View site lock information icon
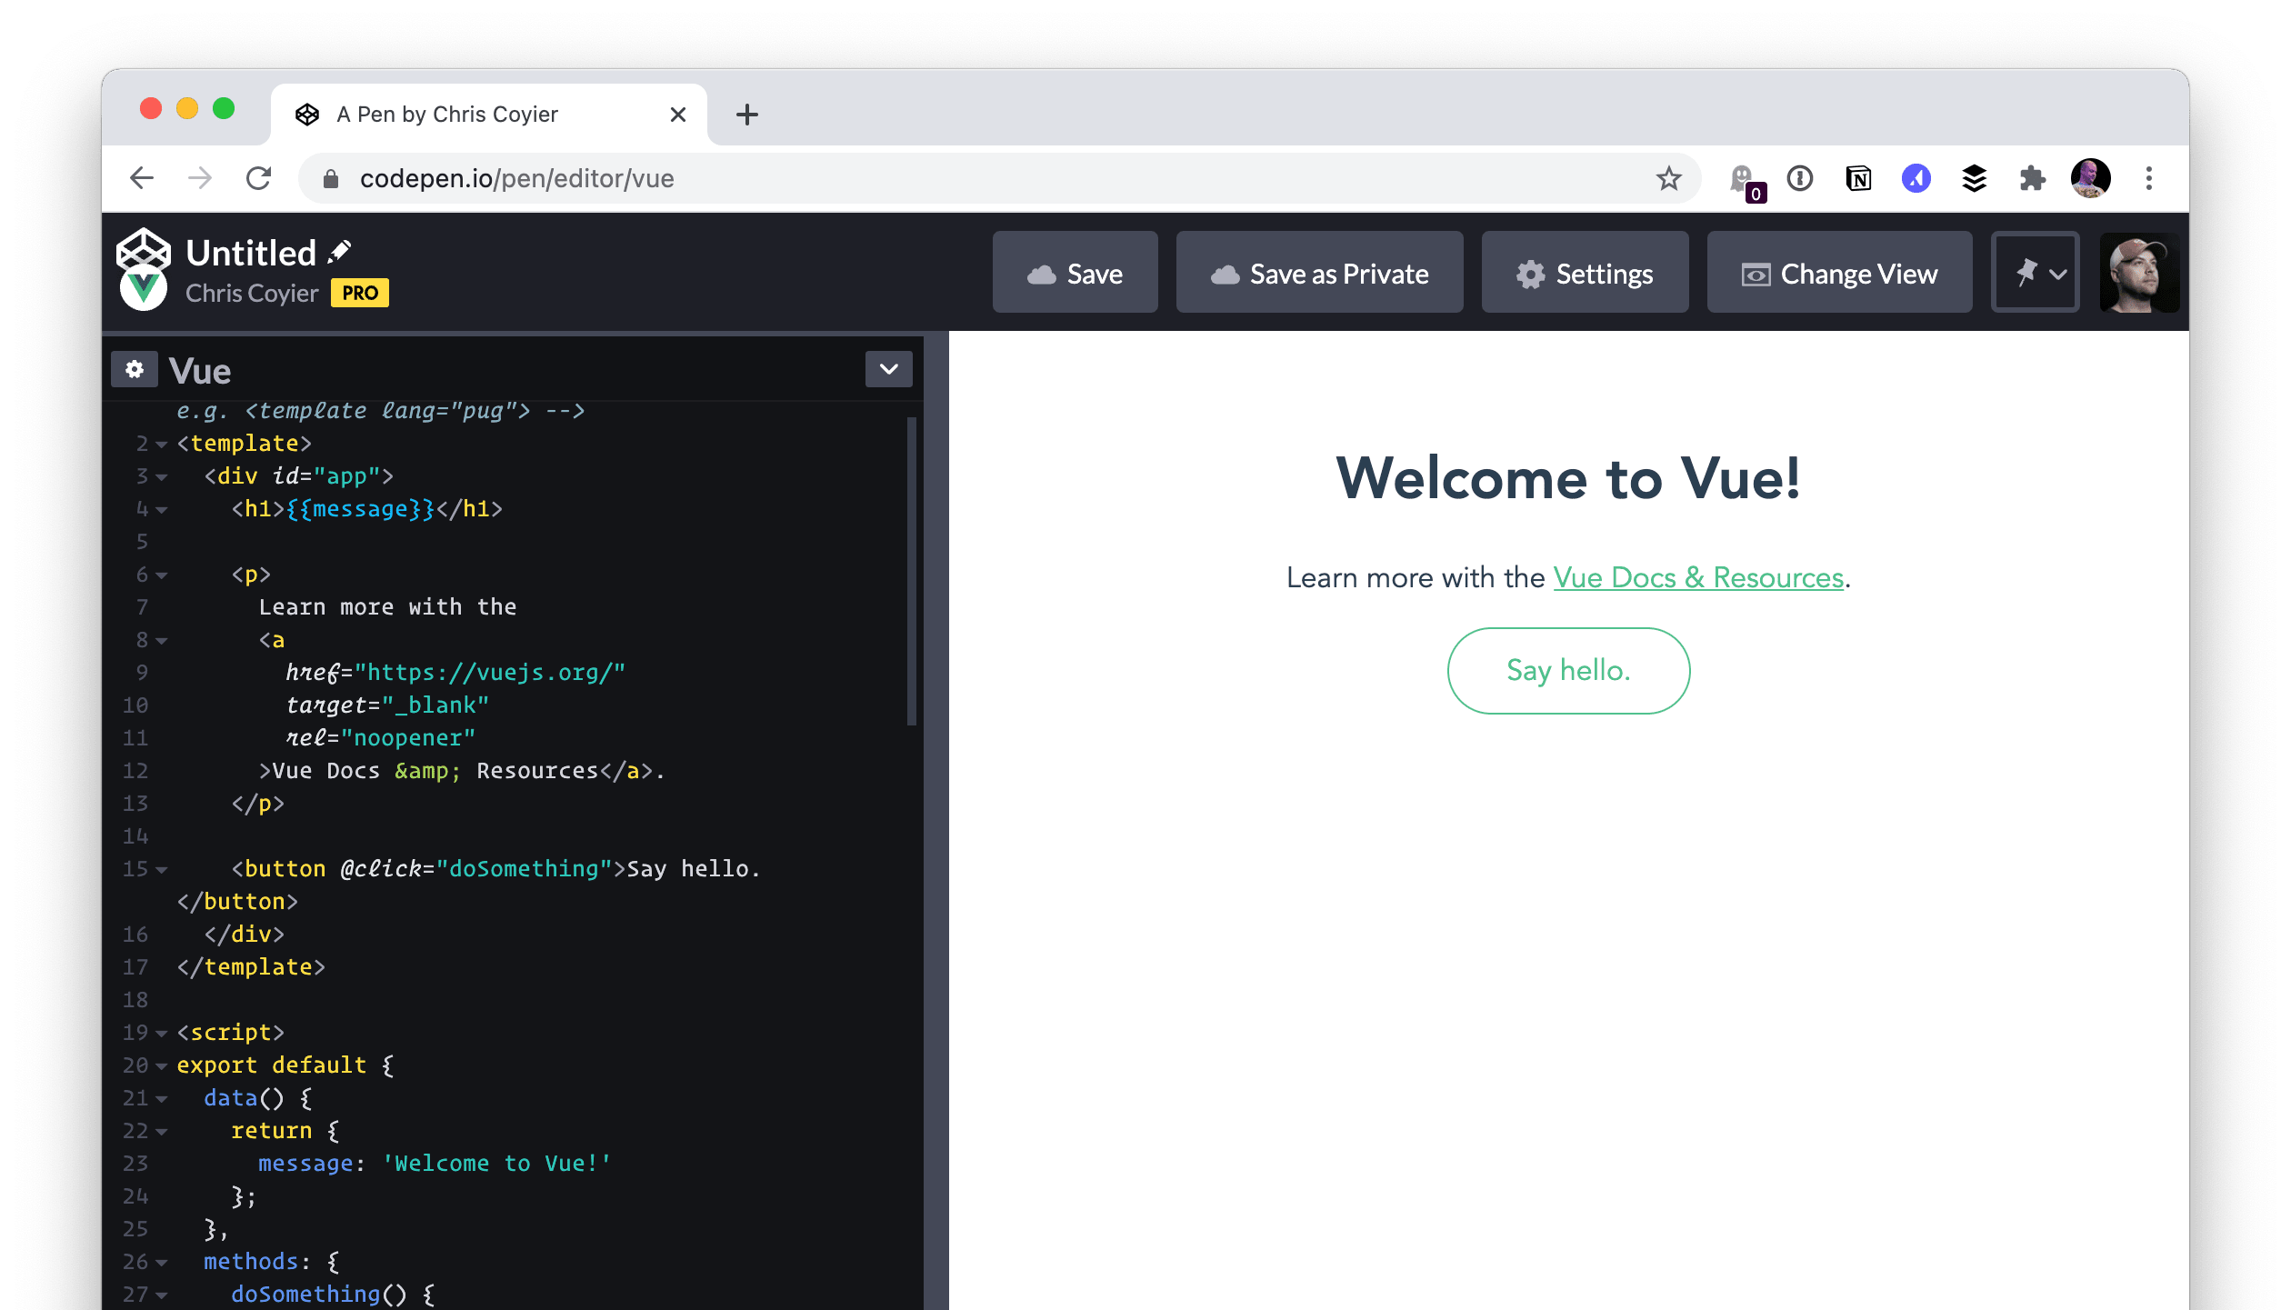The image size is (2291, 1310). coord(331,178)
